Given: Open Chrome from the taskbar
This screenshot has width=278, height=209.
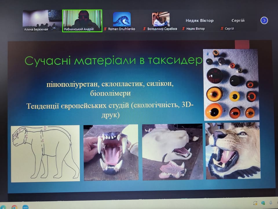Looking at the screenshot, I should 14,207.
